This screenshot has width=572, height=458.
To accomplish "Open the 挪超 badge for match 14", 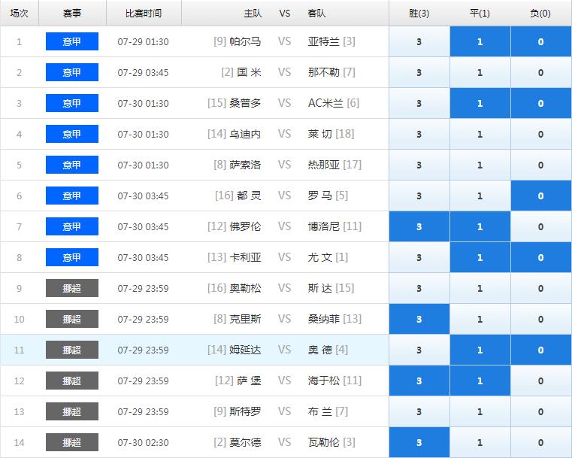I will coord(71,442).
